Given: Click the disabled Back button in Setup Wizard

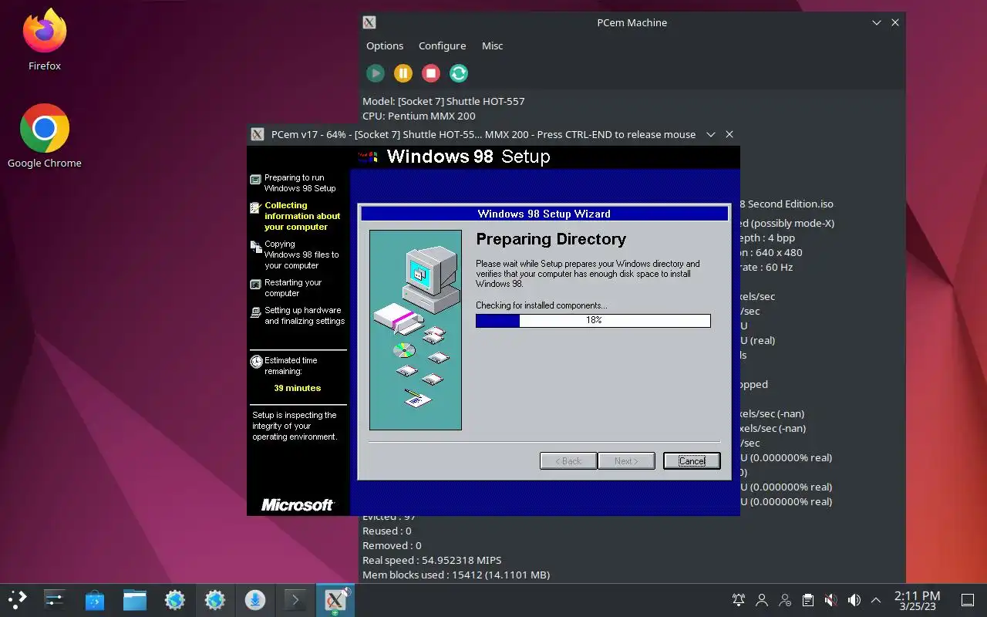Looking at the screenshot, I should pyautogui.click(x=568, y=461).
